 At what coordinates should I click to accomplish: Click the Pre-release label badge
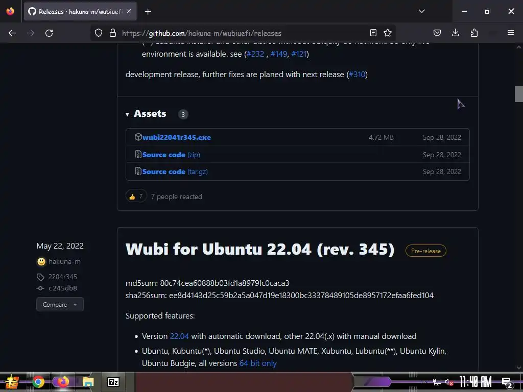425,251
